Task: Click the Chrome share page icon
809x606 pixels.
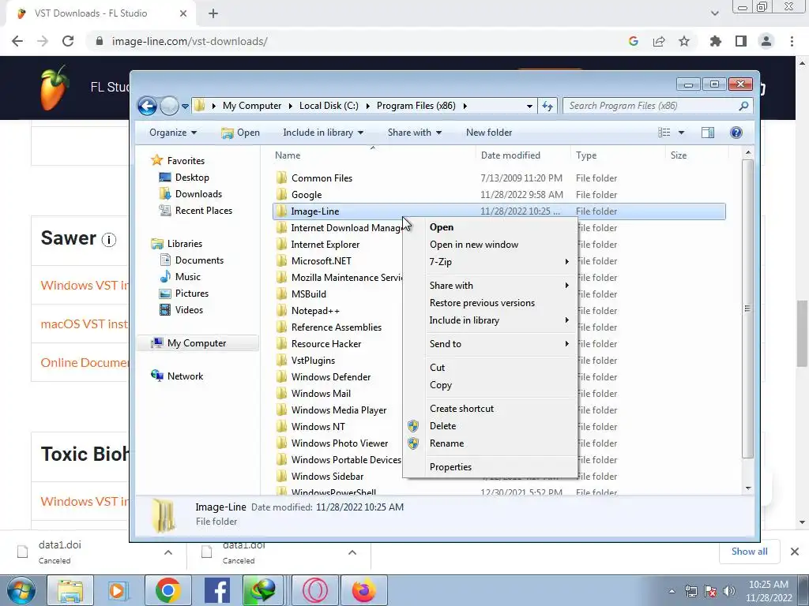Action: coord(659,41)
